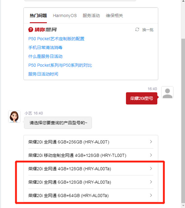185x208 pixels.
Task: Open 手机日常清洁消毒 link
Action: (x=45, y=48)
